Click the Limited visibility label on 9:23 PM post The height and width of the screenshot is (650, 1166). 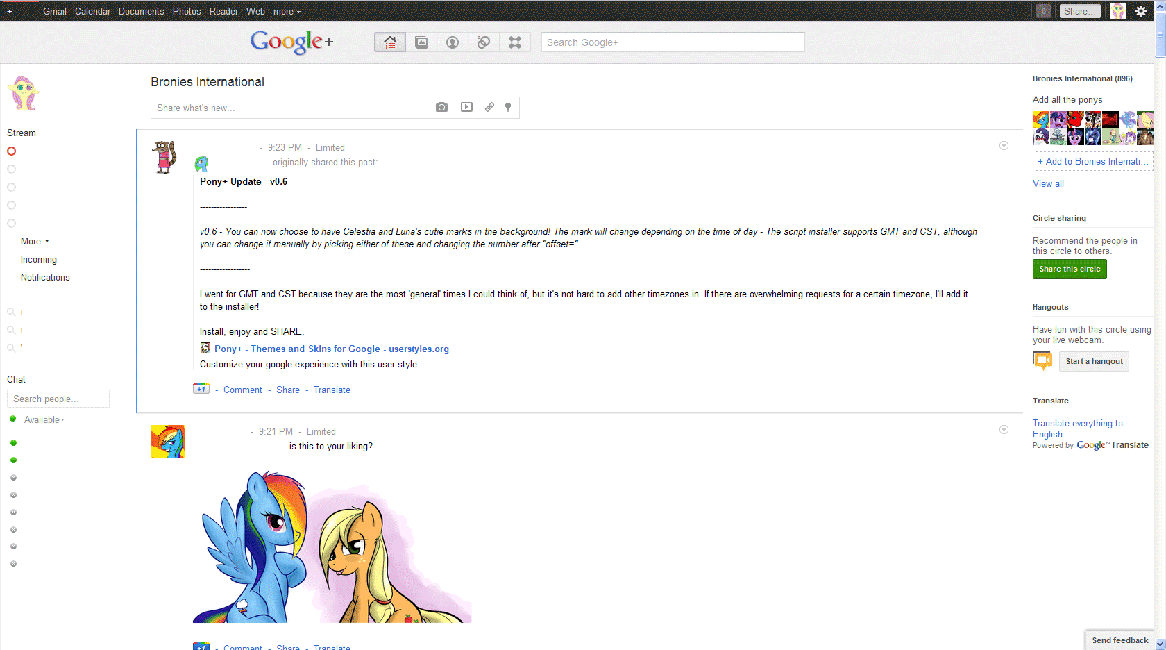(330, 147)
